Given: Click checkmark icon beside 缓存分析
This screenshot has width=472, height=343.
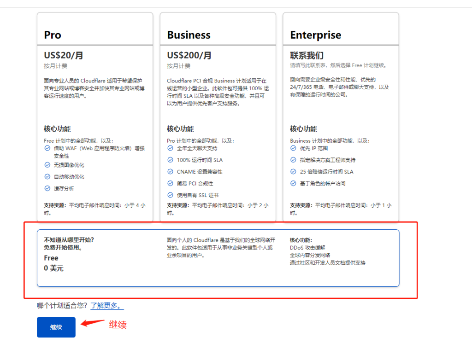Looking at the screenshot, I should (x=47, y=188).
